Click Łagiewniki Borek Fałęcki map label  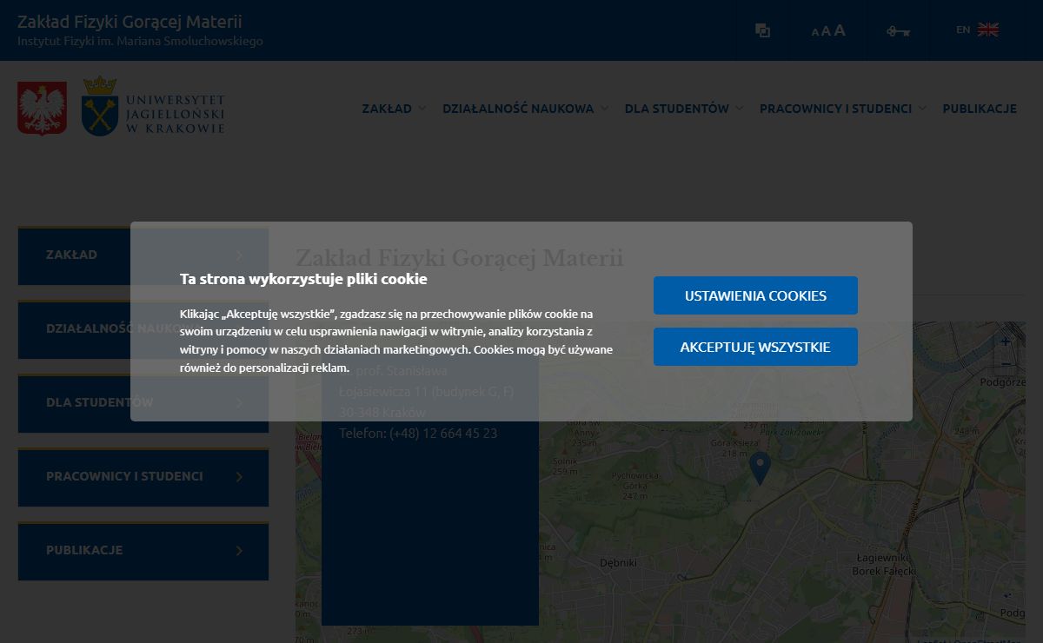[x=883, y=565]
